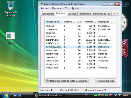The image size is (131, 98).
Task: Sort processes by CPU column header
Action: (x=79, y=22)
